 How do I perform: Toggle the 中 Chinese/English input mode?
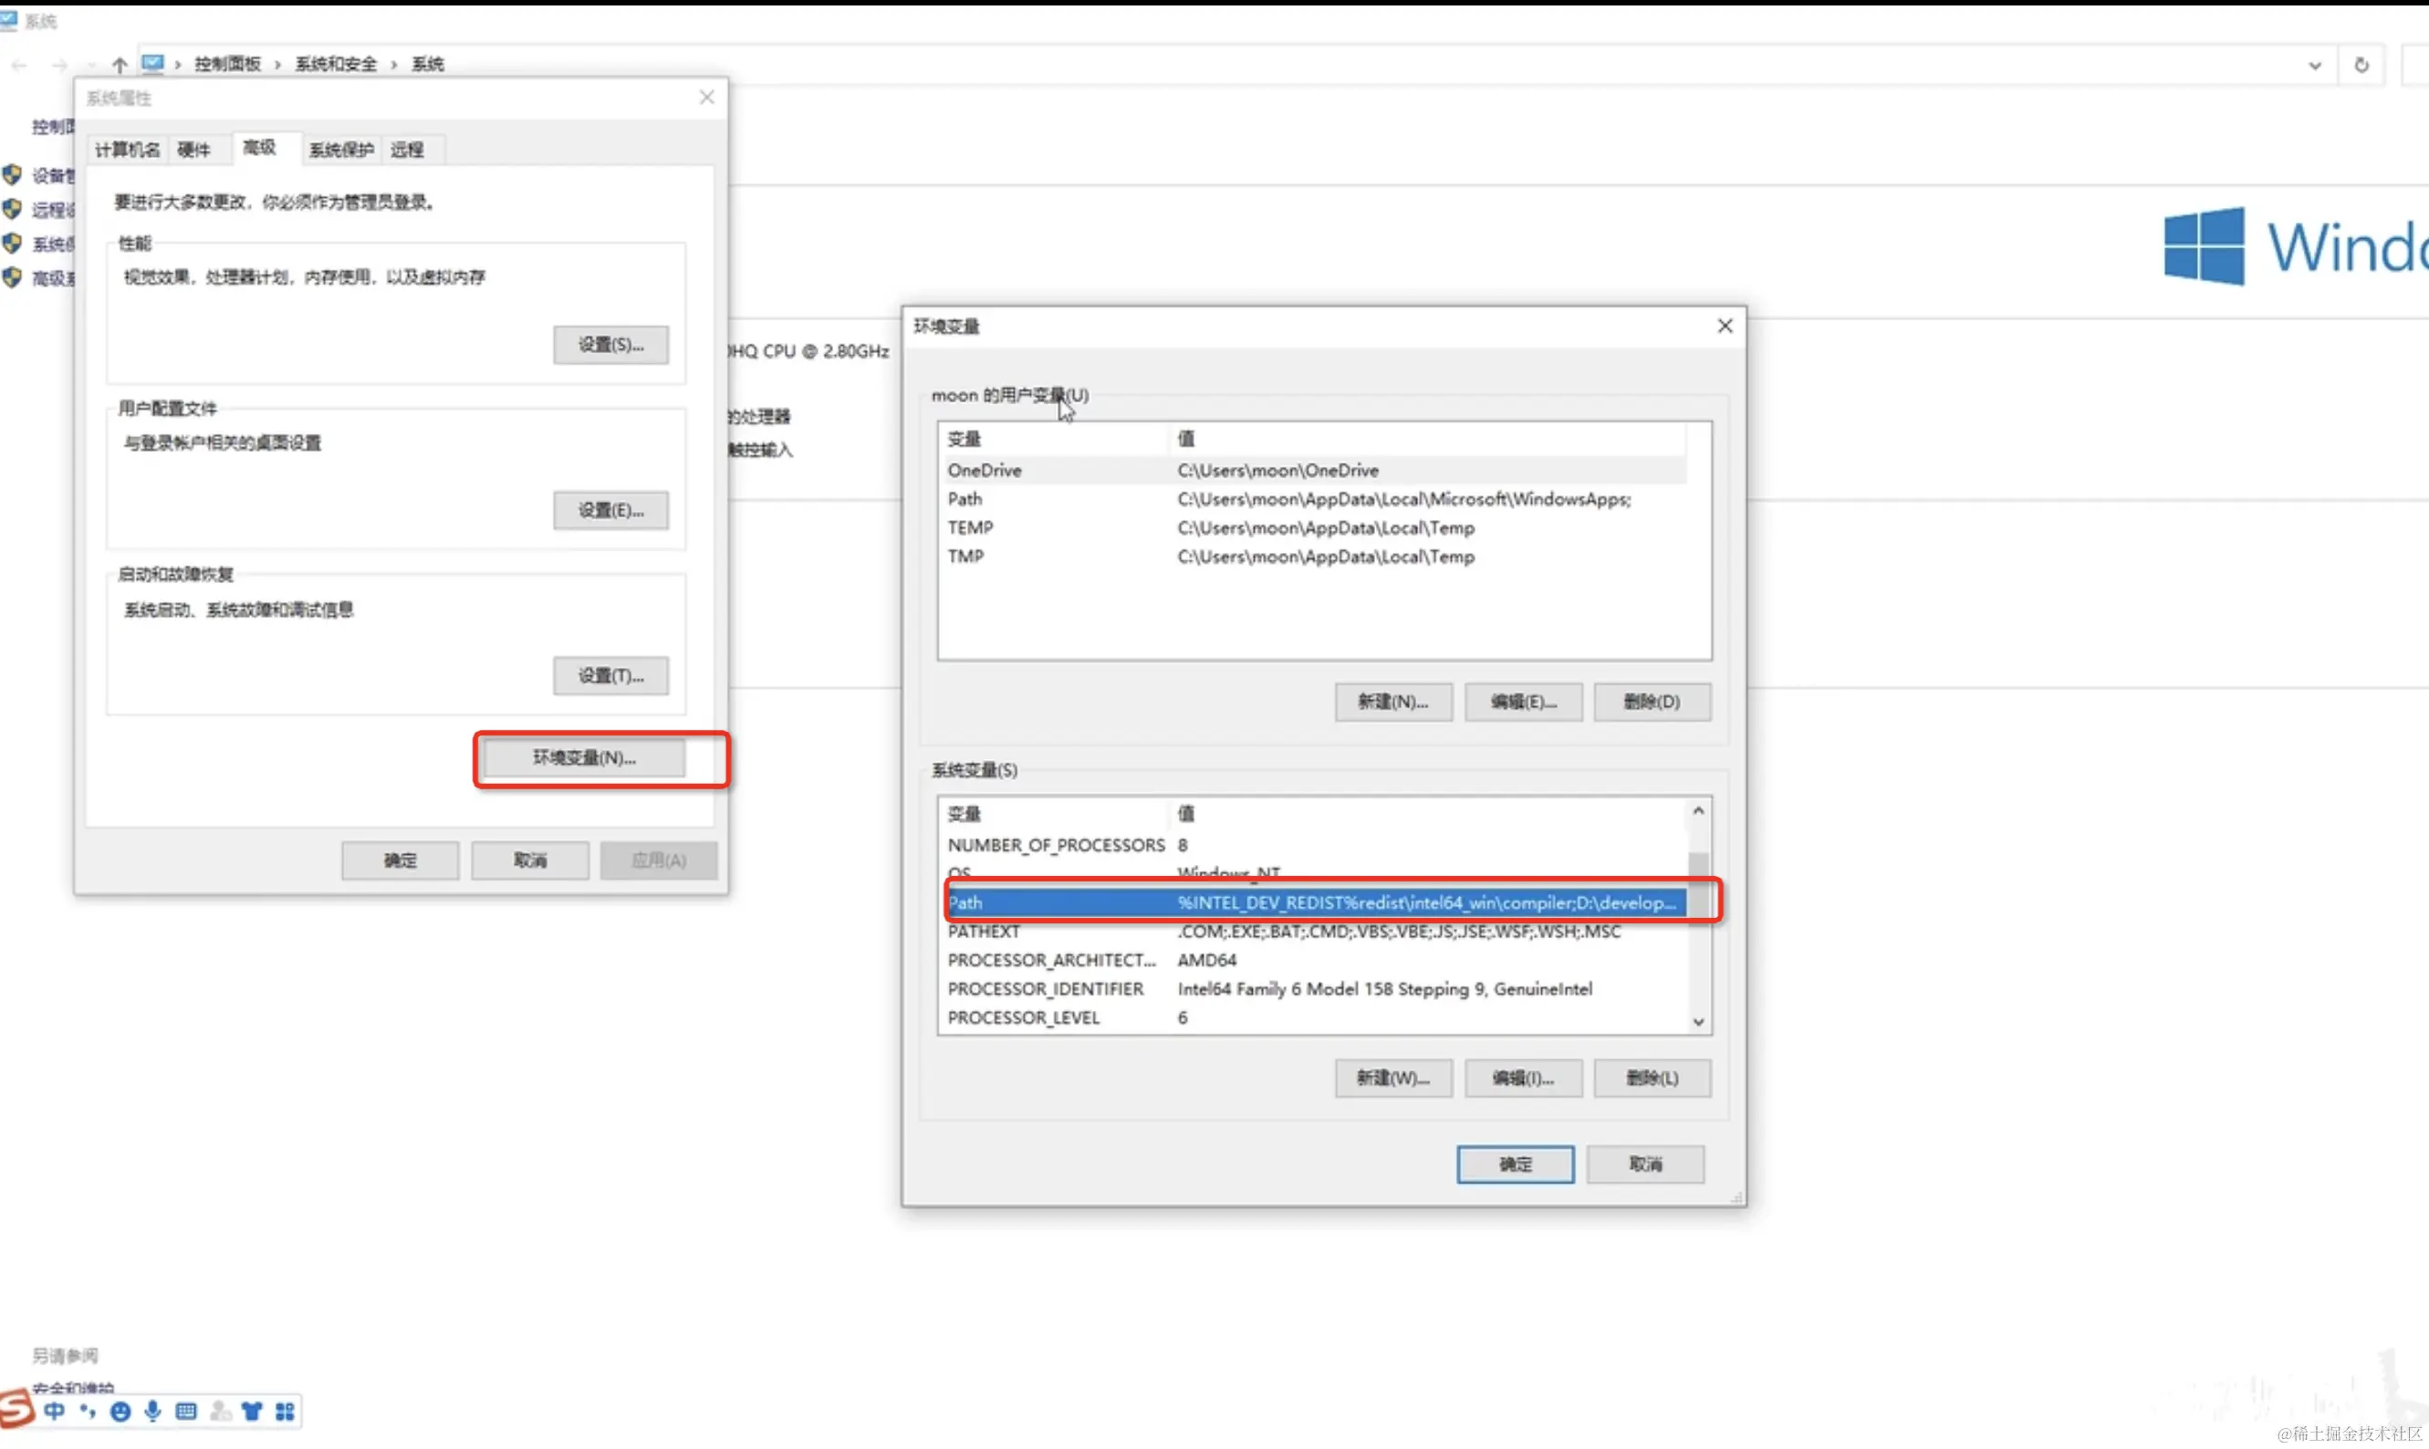click(55, 1411)
